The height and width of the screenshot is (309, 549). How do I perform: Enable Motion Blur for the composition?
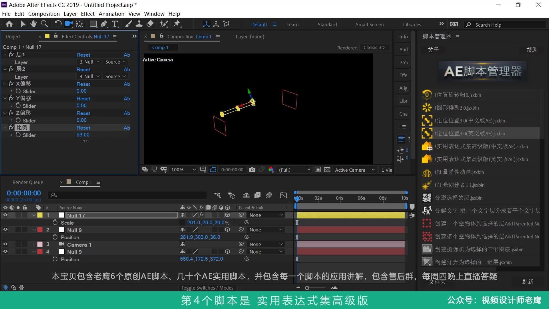[x=269, y=195]
